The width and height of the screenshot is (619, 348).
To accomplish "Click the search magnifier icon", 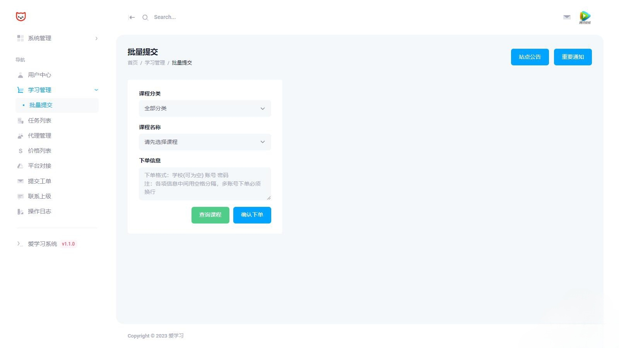I will point(145,17).
